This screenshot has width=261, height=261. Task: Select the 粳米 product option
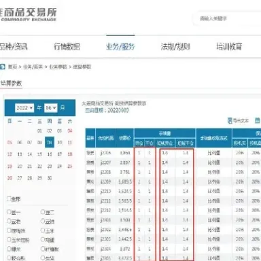pos(9,249)
